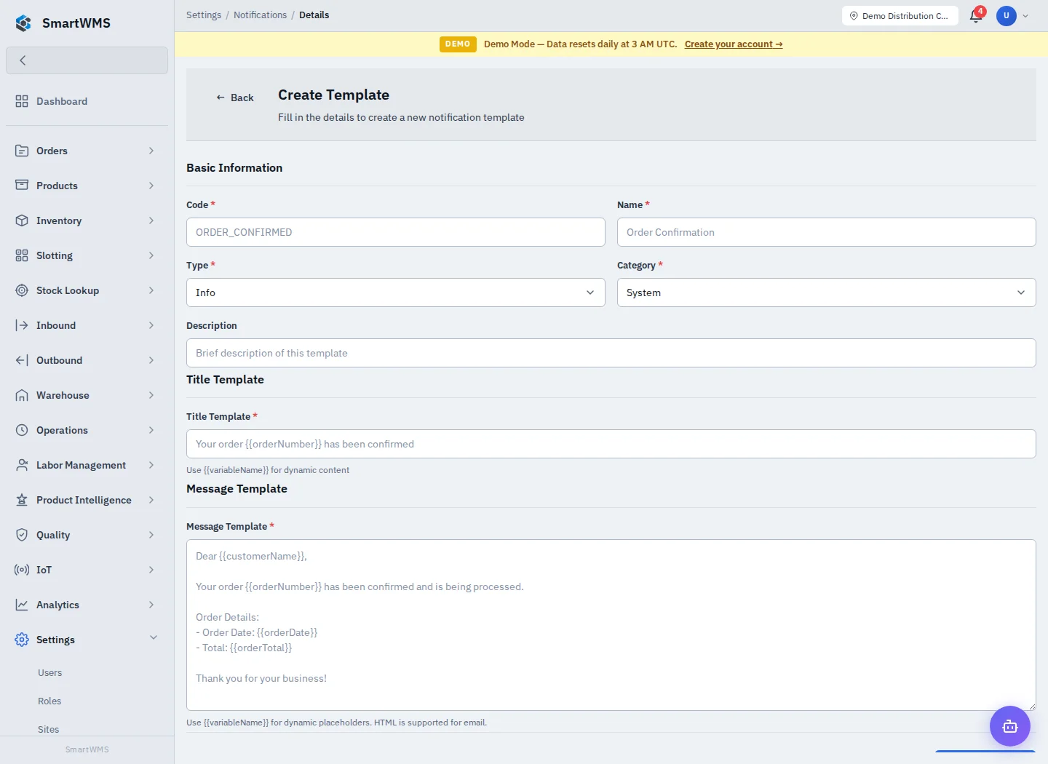Viewport: 1048px width, 764px height.
Task: Click the Products box icon
Action: (22, 186)
